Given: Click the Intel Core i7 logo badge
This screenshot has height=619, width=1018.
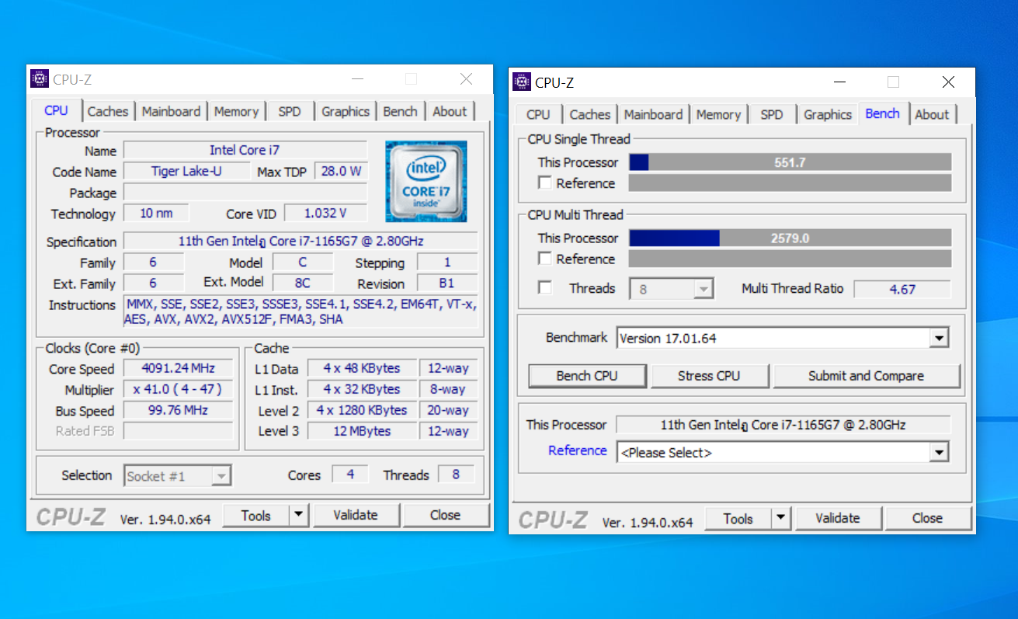Looking at the screenshot, I should coord(426,181).
